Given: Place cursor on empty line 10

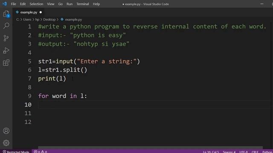Looking at the screenshot, I should tap(154, 105).
